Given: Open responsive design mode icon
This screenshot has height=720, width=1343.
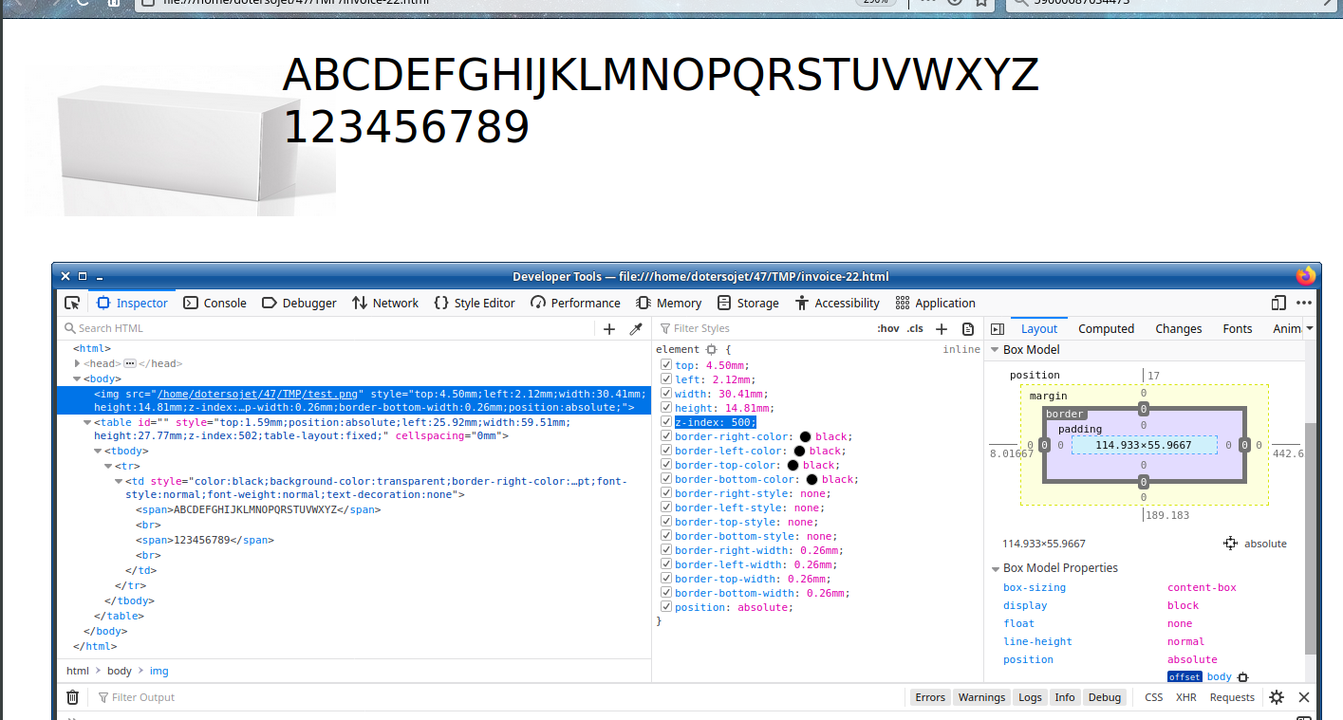Looking at the screenshot, I should coord(1278,304).
